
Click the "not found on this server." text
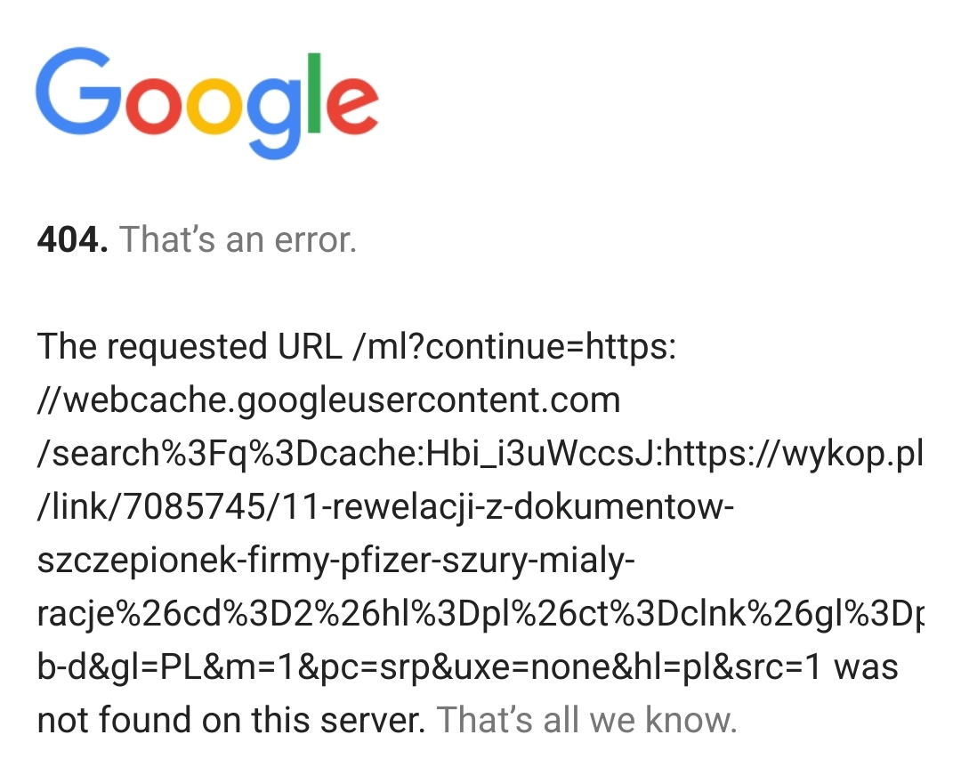(x=230, y=720)
